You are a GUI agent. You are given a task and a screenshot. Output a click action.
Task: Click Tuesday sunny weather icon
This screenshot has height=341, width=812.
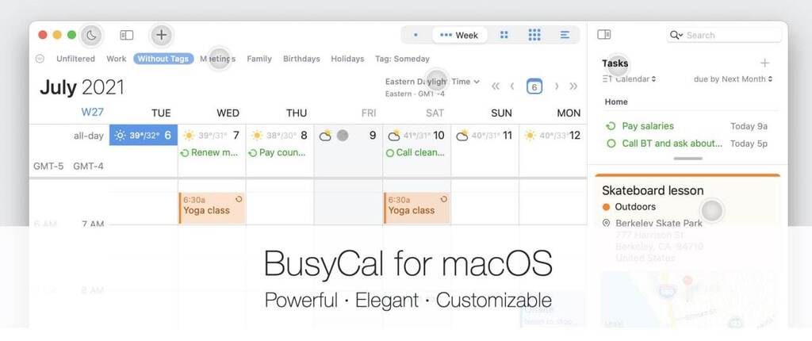pyautogui.click(x=121, y=136)
